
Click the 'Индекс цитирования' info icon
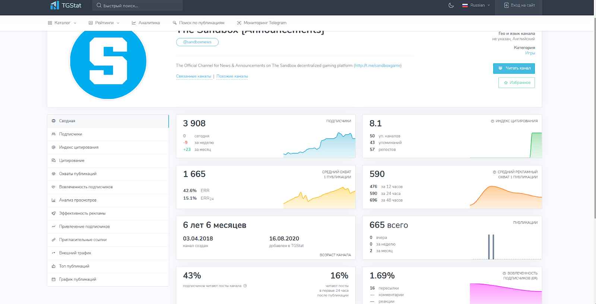coord(492,121)
